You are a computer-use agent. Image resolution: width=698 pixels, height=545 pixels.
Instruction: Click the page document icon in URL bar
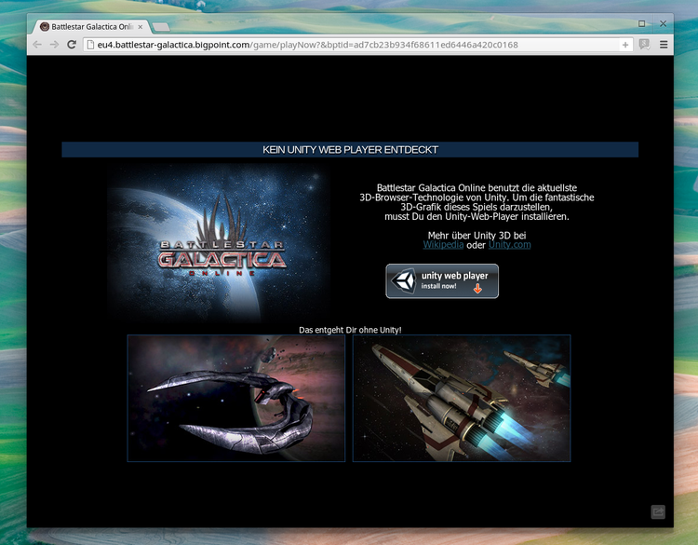tap(89, 45)
